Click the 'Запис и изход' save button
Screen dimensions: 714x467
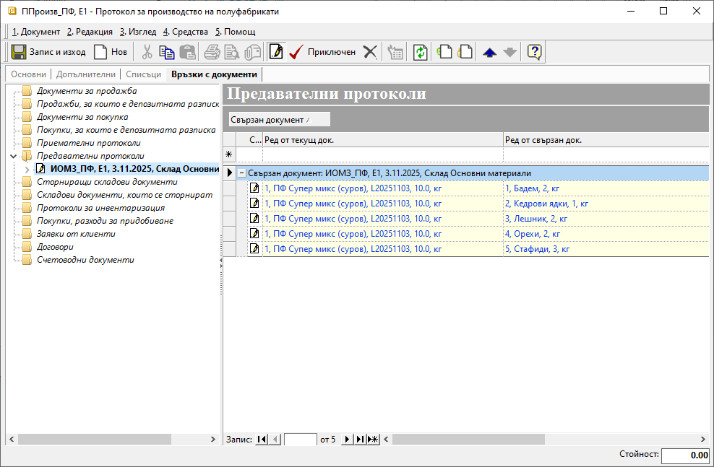[x=48, y=52]
